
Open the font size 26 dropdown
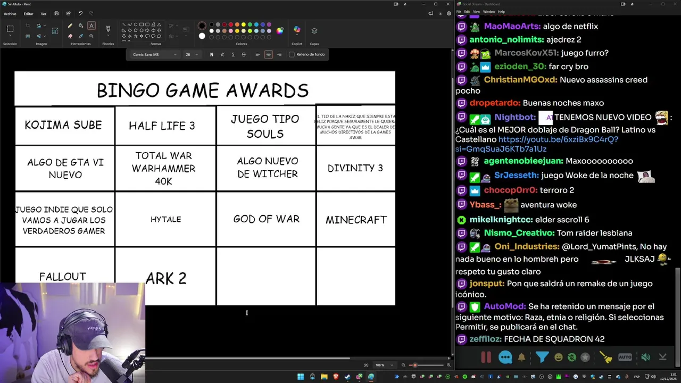[192, 54]
